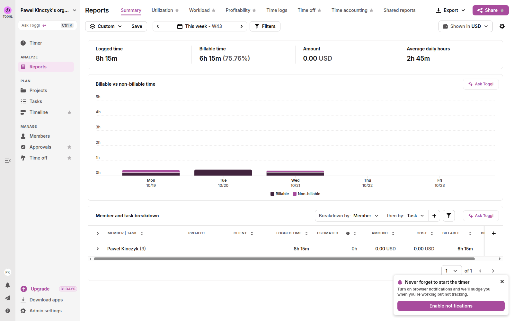Open the PK profile avatar
The image size is (514, 321).
pyautogui.click(x=8, y=272)
